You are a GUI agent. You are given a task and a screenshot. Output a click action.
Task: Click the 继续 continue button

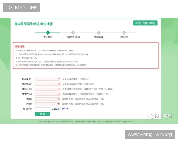tap(42, 114)
